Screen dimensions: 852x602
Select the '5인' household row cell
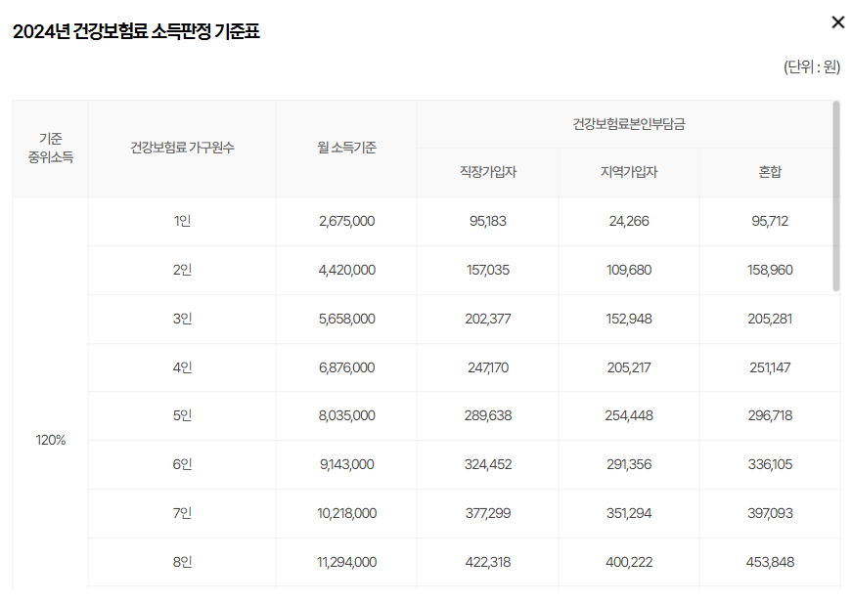click(x=182, y=415)
